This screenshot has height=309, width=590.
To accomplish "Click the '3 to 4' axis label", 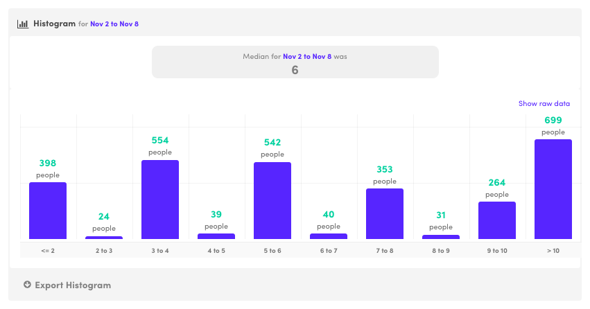I will pyautogui.click(x=160, y=251).
